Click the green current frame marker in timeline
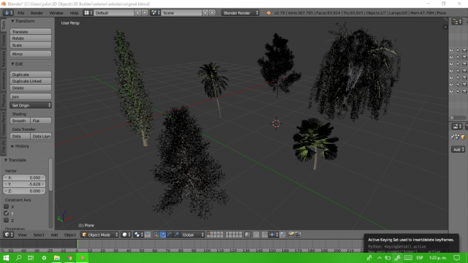 78,243
